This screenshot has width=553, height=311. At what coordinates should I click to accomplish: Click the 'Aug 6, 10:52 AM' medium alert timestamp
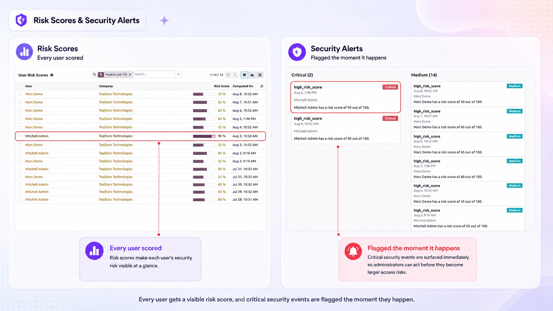425,141
